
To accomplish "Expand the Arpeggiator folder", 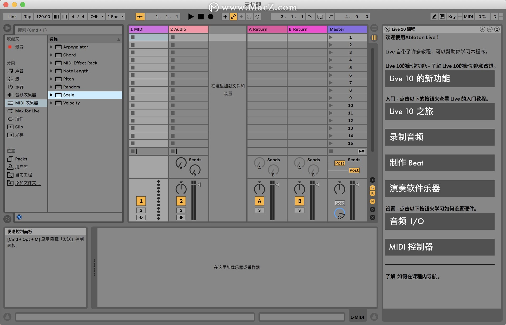I will pyautogui.click(x=52, y=47).
